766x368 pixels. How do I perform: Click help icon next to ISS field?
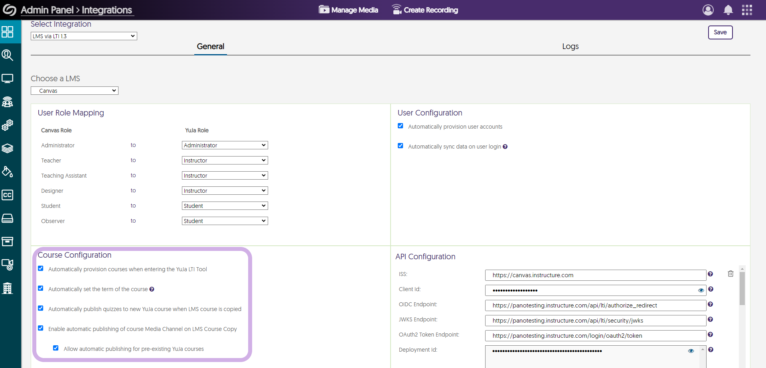[710, 274]
